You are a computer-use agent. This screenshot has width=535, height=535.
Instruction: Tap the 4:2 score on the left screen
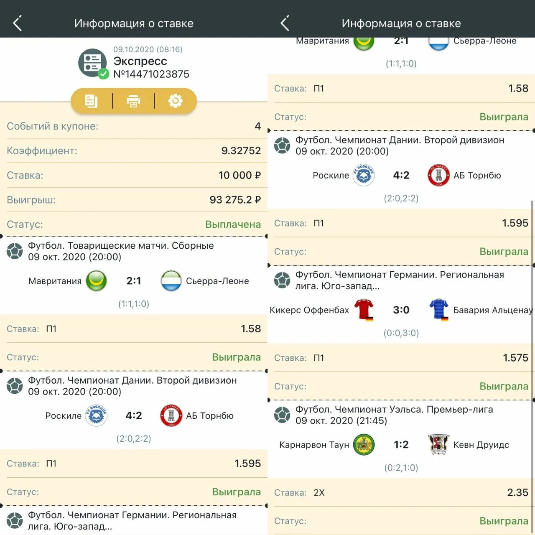(x=134, y=415)
